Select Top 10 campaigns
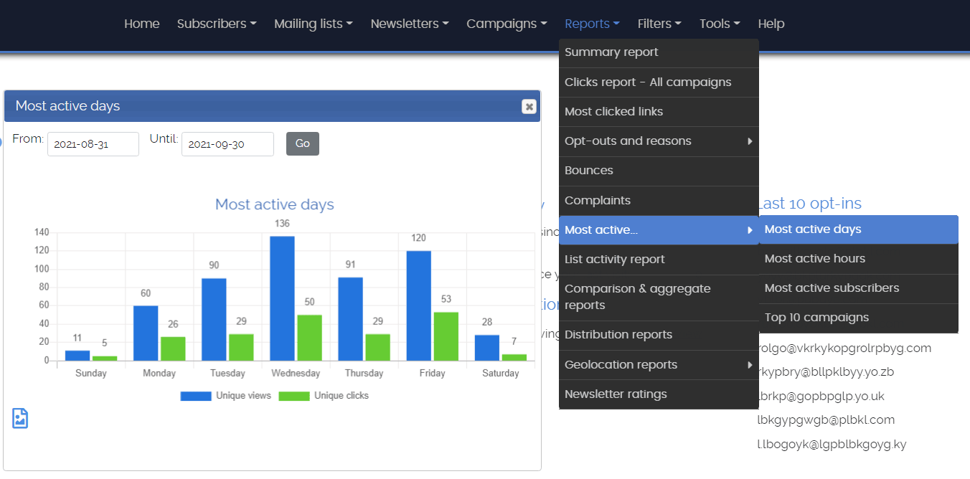Image resolution: width=970 pixels, height=479 pixels. (816, 318)
